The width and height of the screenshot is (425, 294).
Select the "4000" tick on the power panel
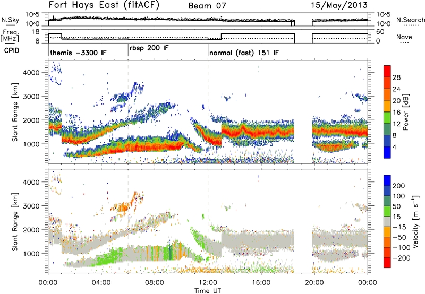[31, 73]
